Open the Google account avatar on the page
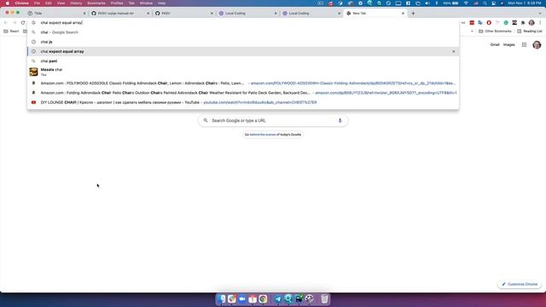The height and width of the screenshot is (307, 546). click(x=537, y=44)
